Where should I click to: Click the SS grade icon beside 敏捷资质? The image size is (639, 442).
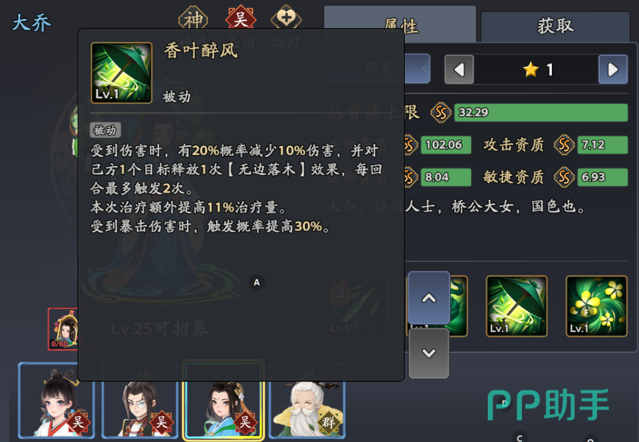click(x=564, y=177)
